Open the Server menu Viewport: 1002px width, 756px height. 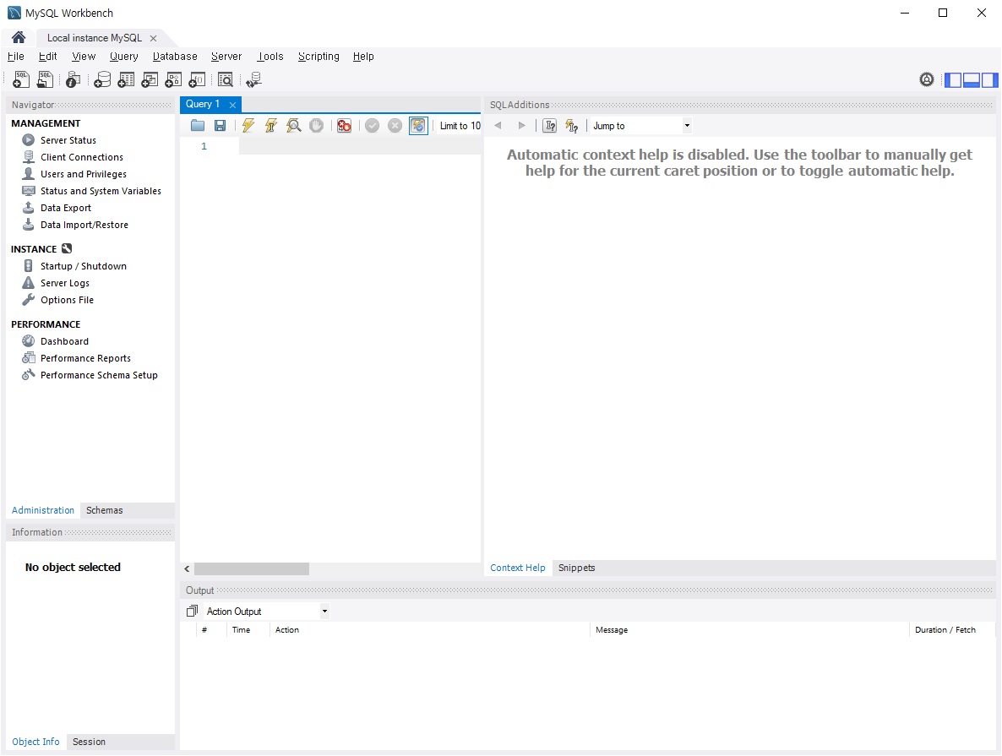(226, 57)
